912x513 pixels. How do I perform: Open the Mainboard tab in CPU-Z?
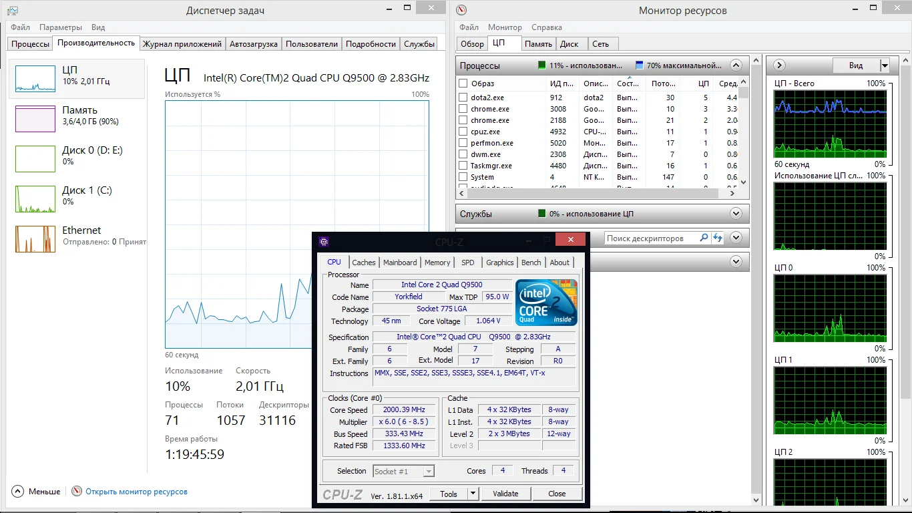(400, 263)
